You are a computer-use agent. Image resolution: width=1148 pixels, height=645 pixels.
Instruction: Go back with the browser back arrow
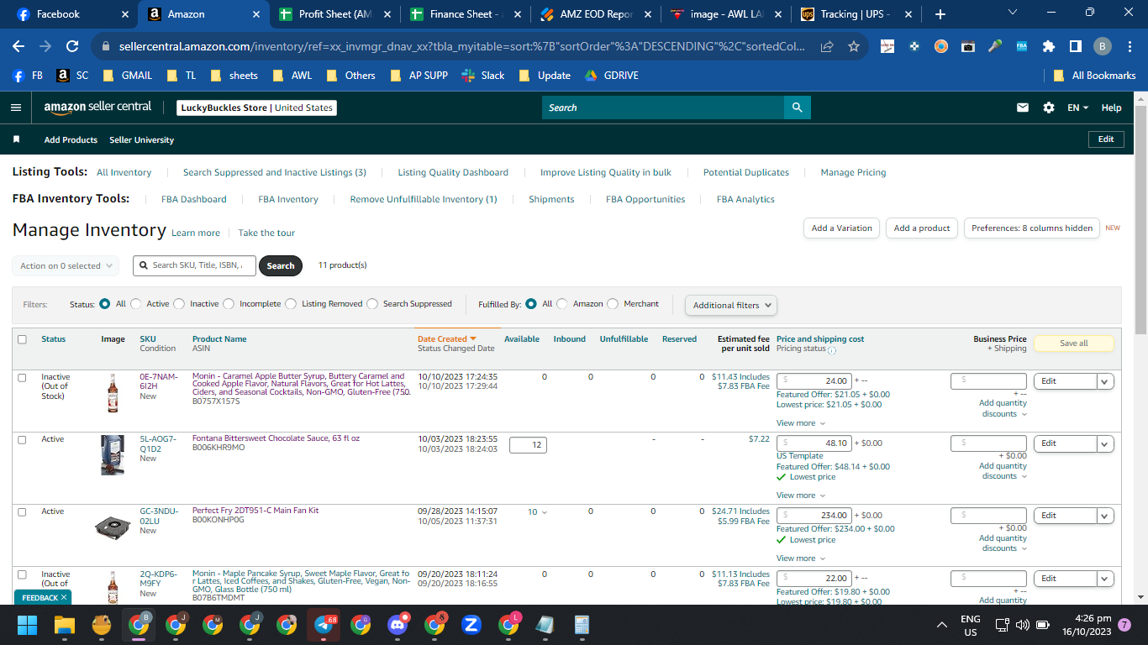click(x=18, y=46)
